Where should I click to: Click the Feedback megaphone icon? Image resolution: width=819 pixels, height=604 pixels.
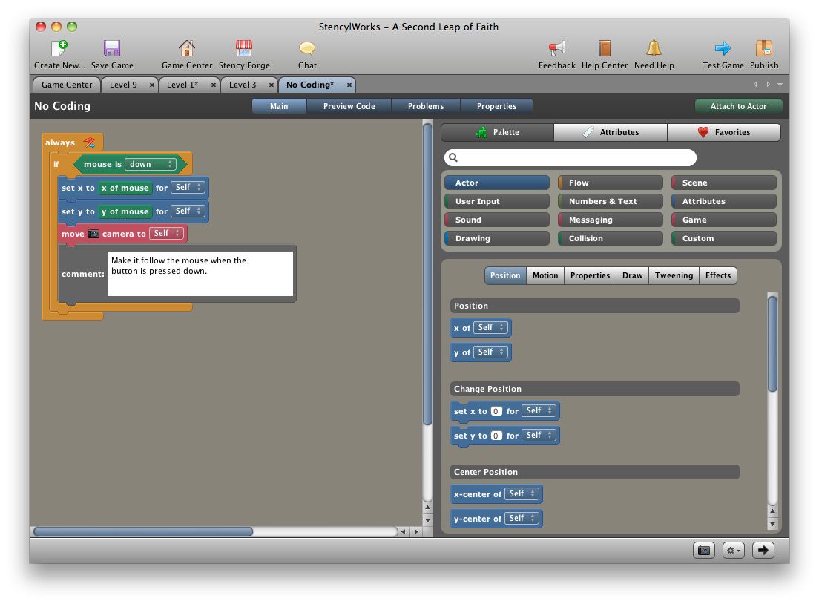(557, 48)
